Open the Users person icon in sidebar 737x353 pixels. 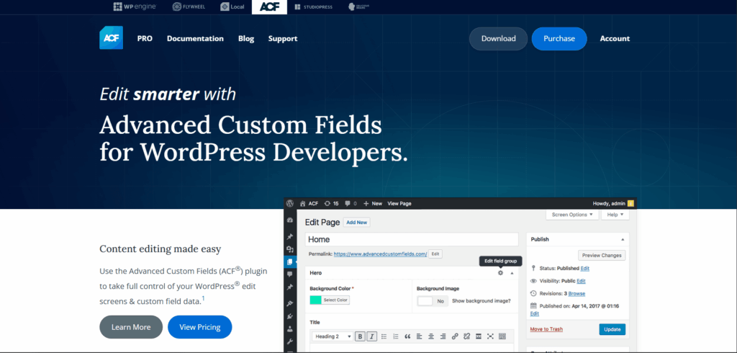click(x=290, y=329)
